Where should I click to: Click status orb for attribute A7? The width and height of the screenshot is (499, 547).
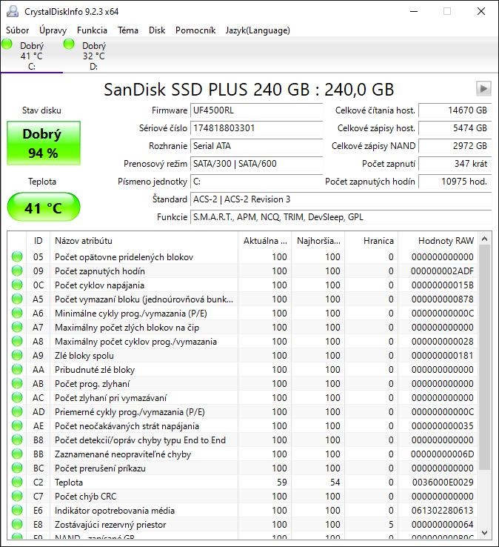tap(17, 327)
